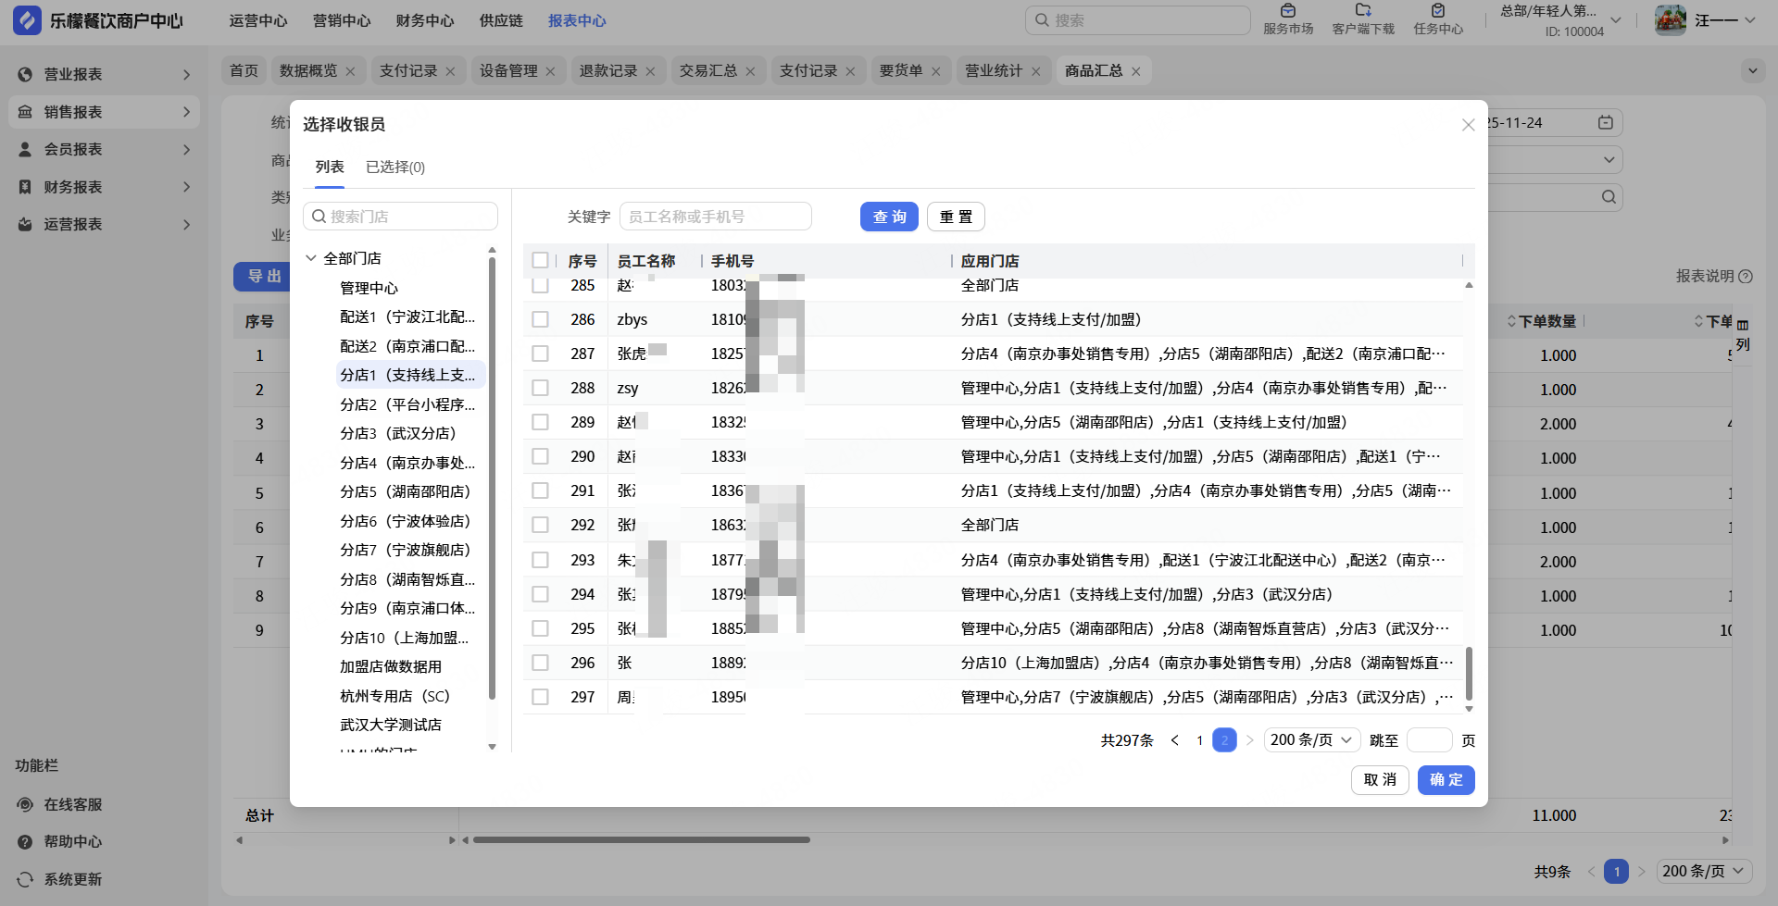Click the 客户端下载 client download icon
The image size is (1778, 906).
[x=1362, y=11]
